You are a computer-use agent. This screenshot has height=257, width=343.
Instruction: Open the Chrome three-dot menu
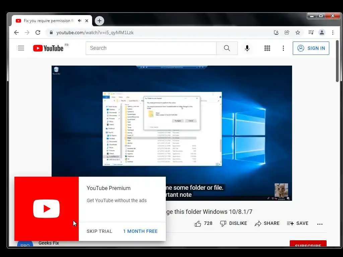pos(333,32)
